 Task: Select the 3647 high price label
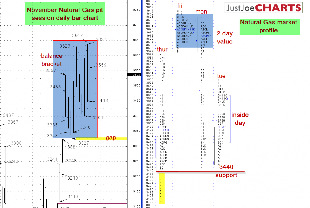[77, 35]
